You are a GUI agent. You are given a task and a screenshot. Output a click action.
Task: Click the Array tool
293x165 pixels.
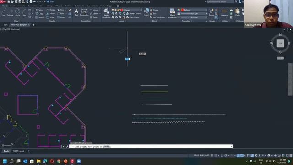tap(61, 17)
